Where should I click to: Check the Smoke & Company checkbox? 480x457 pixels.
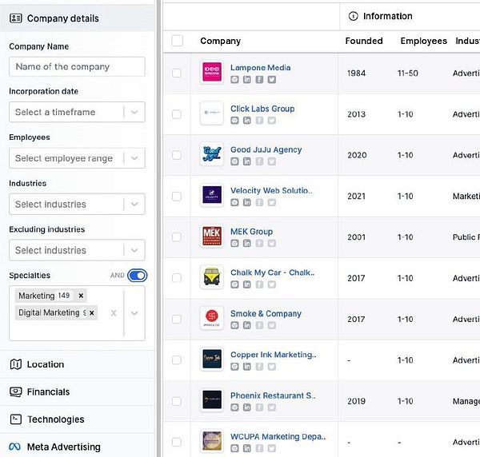[177, 319]
